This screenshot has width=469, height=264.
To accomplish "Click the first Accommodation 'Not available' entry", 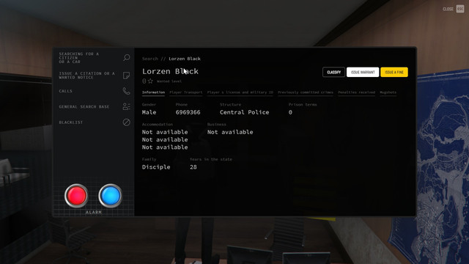I will 165,132.
